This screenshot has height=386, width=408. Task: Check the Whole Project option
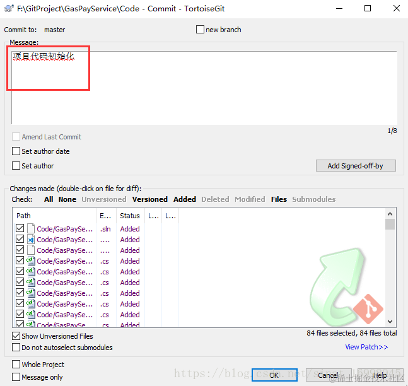(16, 364)
